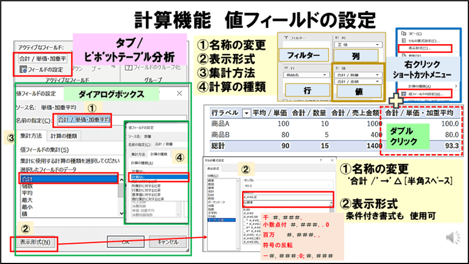The height and width of the screenshot is (264, 469).
Task: Select 個数 in the 値フィールドの集計 list
Action: coord(27,186)
